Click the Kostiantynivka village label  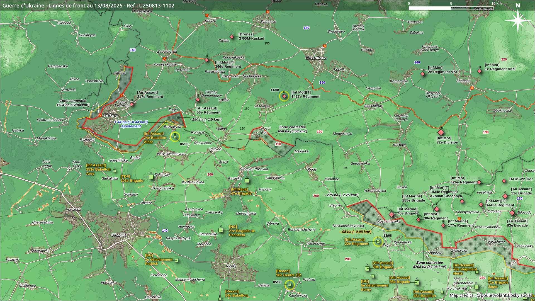pos(389,222)
